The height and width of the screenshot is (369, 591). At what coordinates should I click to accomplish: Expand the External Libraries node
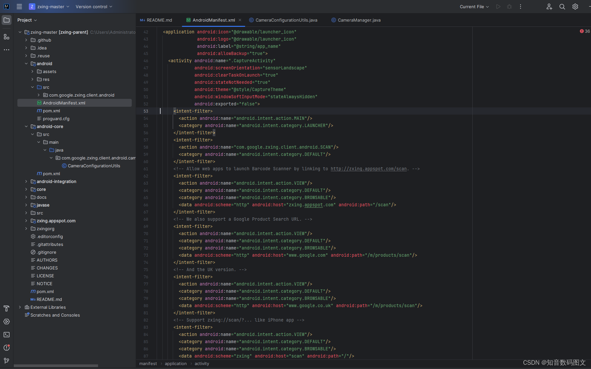(x=20, y=307)
